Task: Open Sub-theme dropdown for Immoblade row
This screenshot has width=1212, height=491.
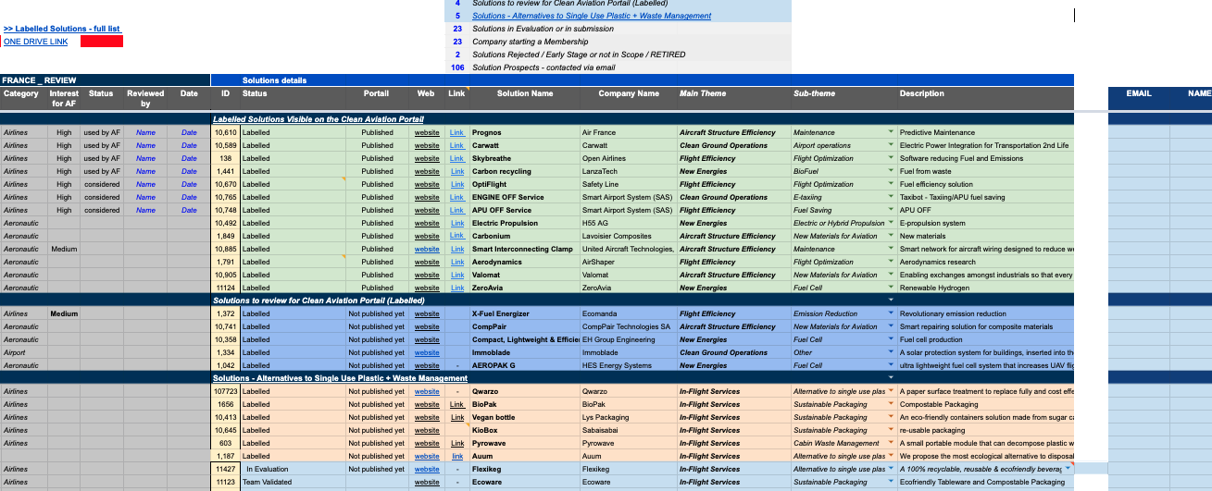Action: [891, 352]
